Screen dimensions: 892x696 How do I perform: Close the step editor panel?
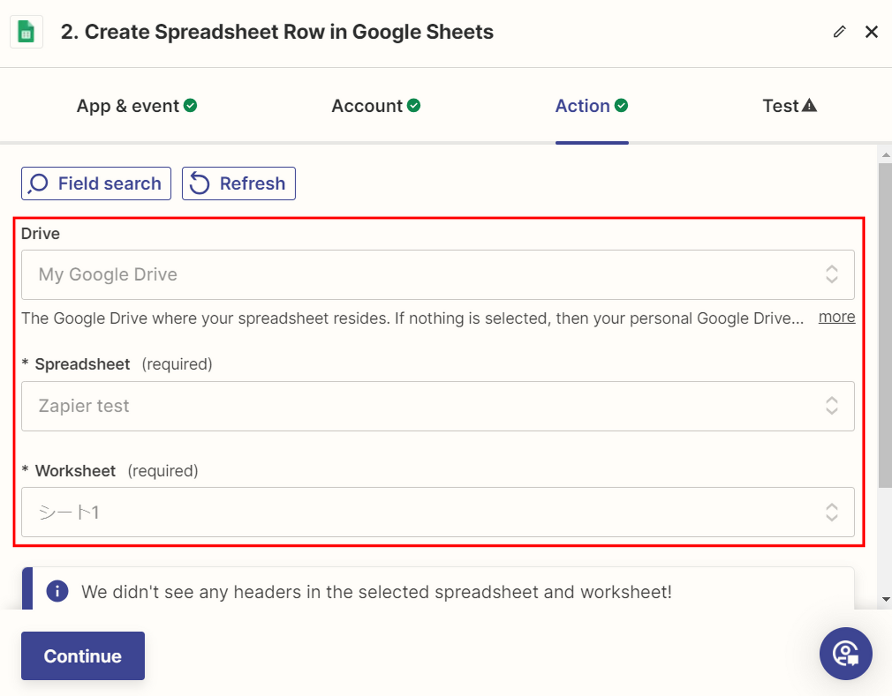871,32
